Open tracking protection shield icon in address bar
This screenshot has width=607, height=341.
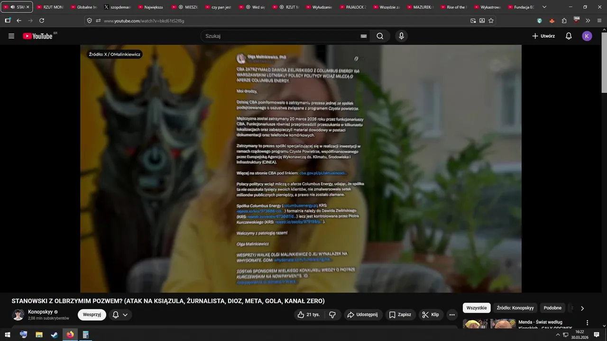click(x=89, y=21)
